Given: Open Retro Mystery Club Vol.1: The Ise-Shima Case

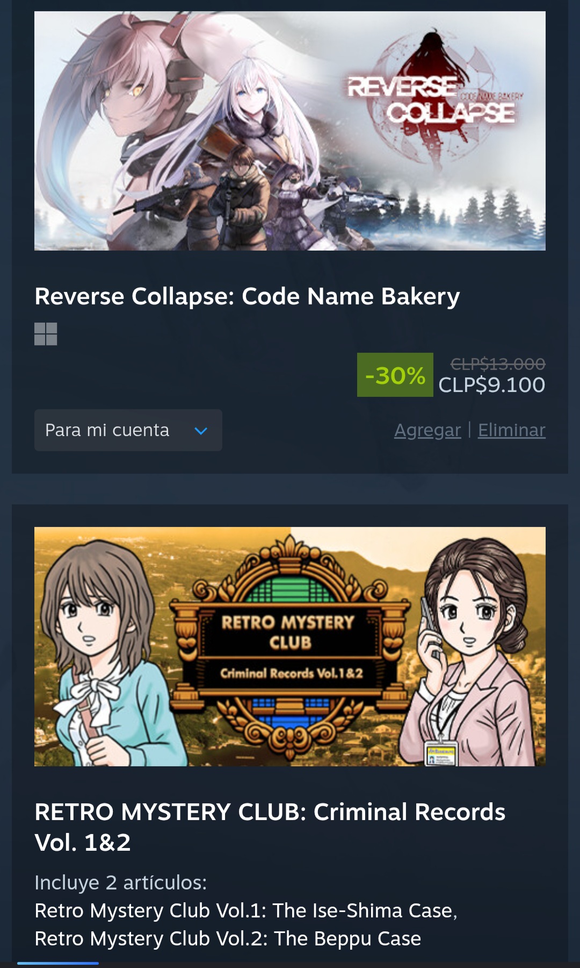Looking at the screenshot, I should tap(245, 910).
